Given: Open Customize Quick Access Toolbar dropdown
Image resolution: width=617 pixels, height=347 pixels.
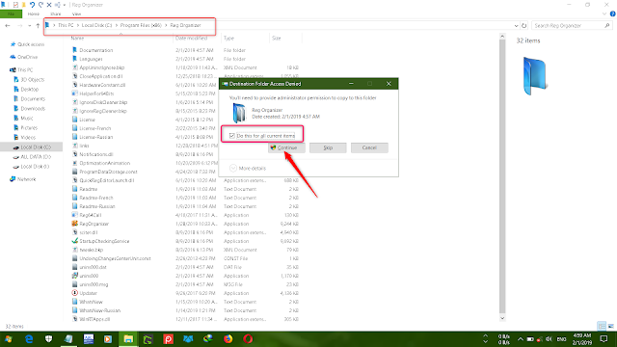Looking at the screenshot, I should pos(65,5).
